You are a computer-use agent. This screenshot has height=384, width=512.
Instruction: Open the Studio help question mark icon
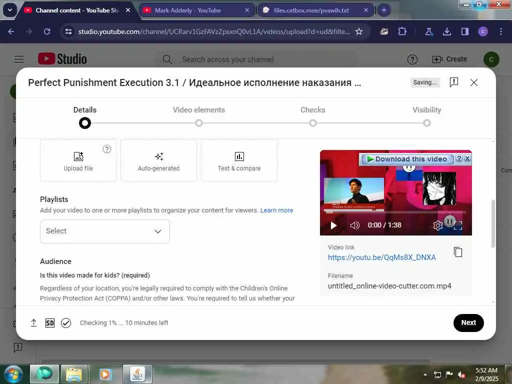click(x=412, y=59)
